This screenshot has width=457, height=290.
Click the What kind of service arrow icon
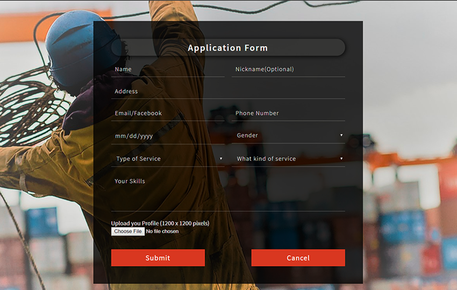(341, 158)
